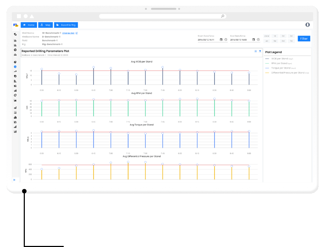Screen dimensions: 325x247
Task: Open the Map view
Action: pyautogui.click(x=46, y=25)
